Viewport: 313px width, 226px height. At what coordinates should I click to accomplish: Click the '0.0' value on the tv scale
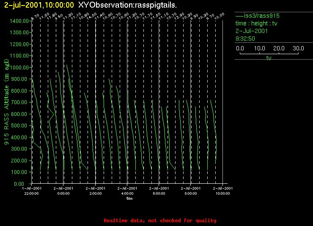click(x=240, y=48)
